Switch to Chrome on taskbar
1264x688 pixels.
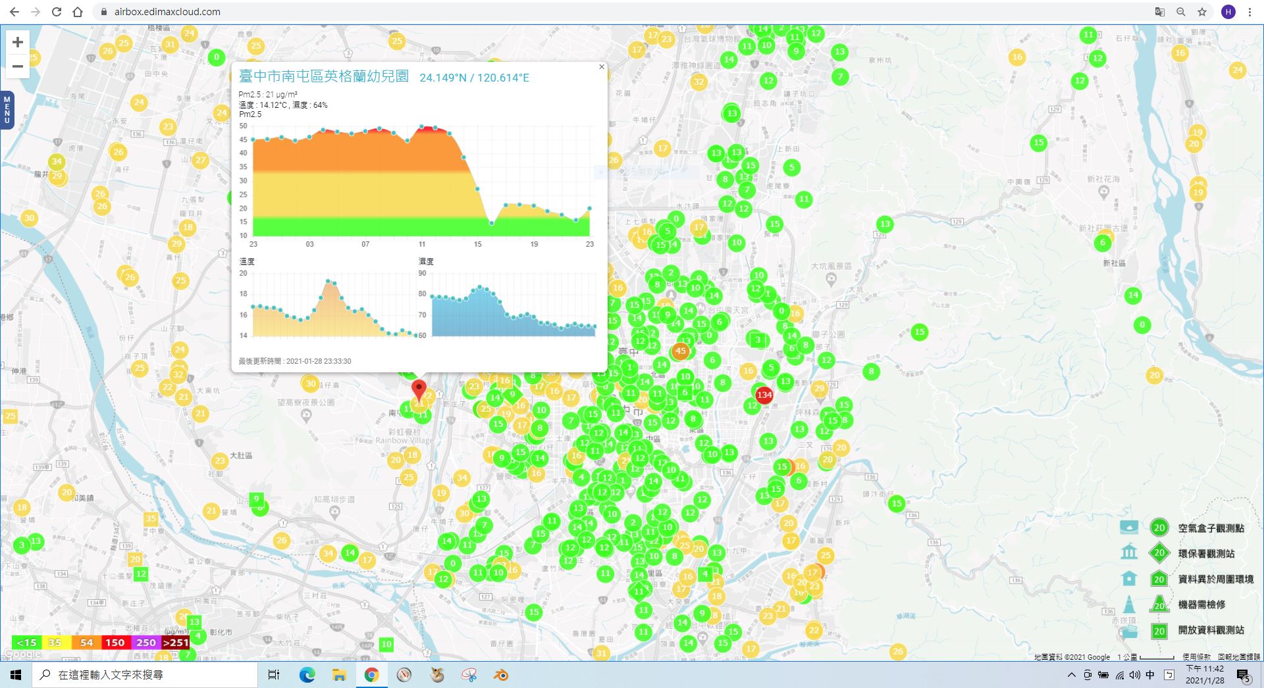(x=371, y=675)
